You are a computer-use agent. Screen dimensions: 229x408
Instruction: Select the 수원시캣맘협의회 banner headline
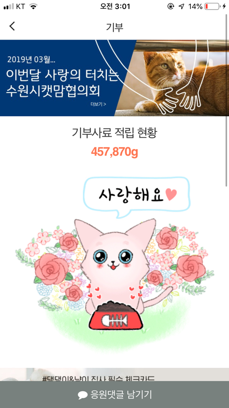(53, 92)
